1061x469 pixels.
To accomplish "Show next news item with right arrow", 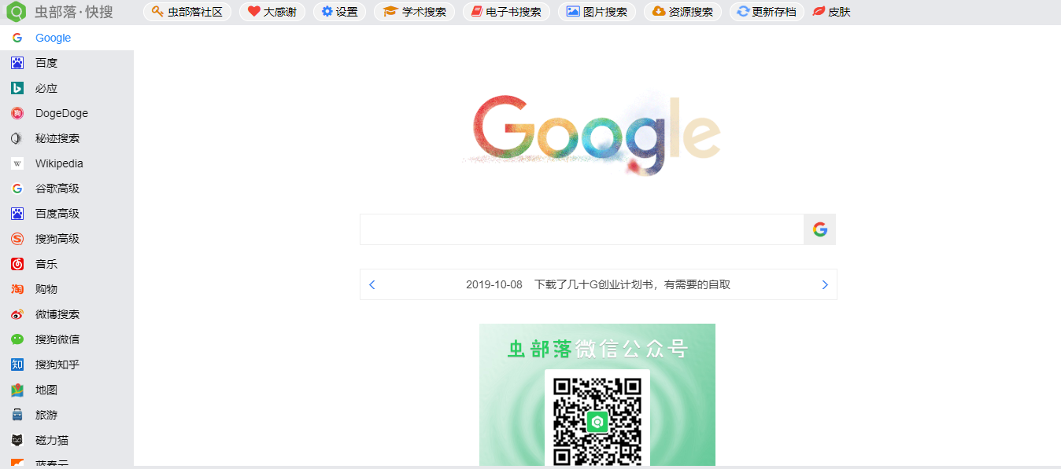I will click(x=825, y=284).
